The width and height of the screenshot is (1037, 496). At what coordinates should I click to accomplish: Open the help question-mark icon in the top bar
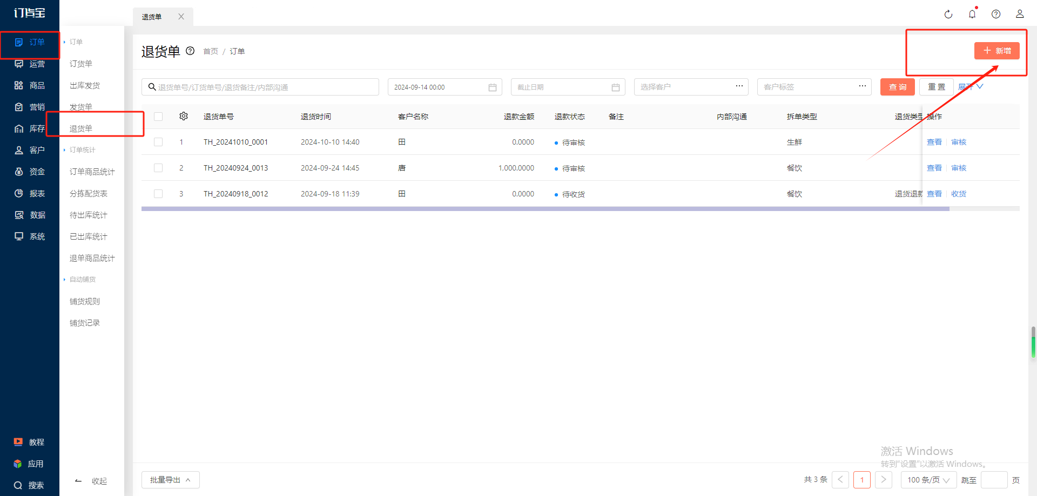996,14
